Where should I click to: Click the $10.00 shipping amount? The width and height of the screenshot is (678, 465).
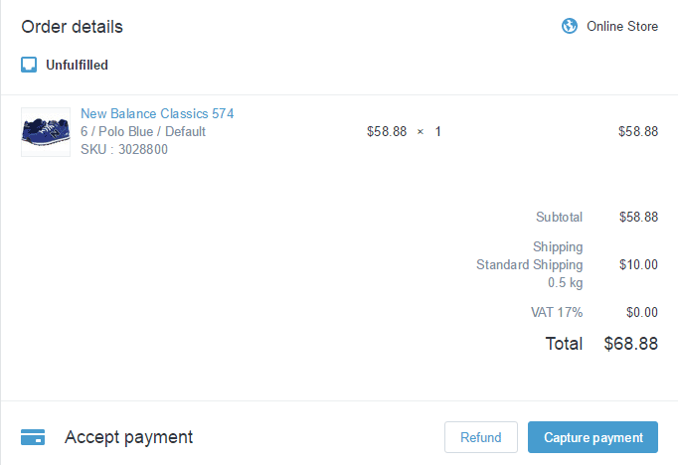(x=638, y=264)
